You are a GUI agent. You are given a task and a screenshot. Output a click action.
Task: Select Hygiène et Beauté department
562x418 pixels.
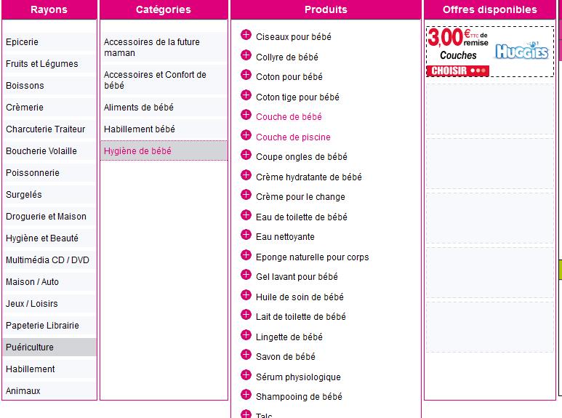click(x=41, y=238)
